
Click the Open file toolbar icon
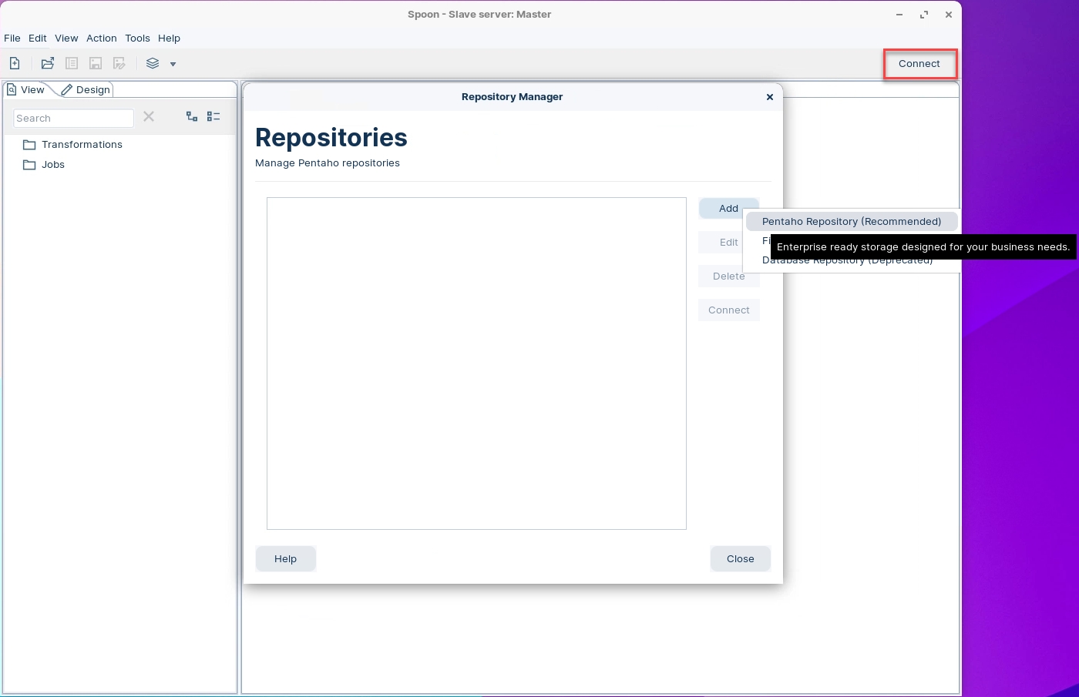pos(48,63)
